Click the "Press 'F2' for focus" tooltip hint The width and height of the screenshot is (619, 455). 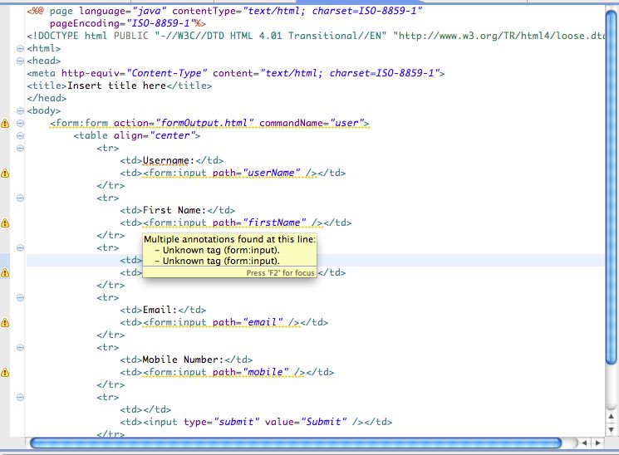(x=280, y=272)
